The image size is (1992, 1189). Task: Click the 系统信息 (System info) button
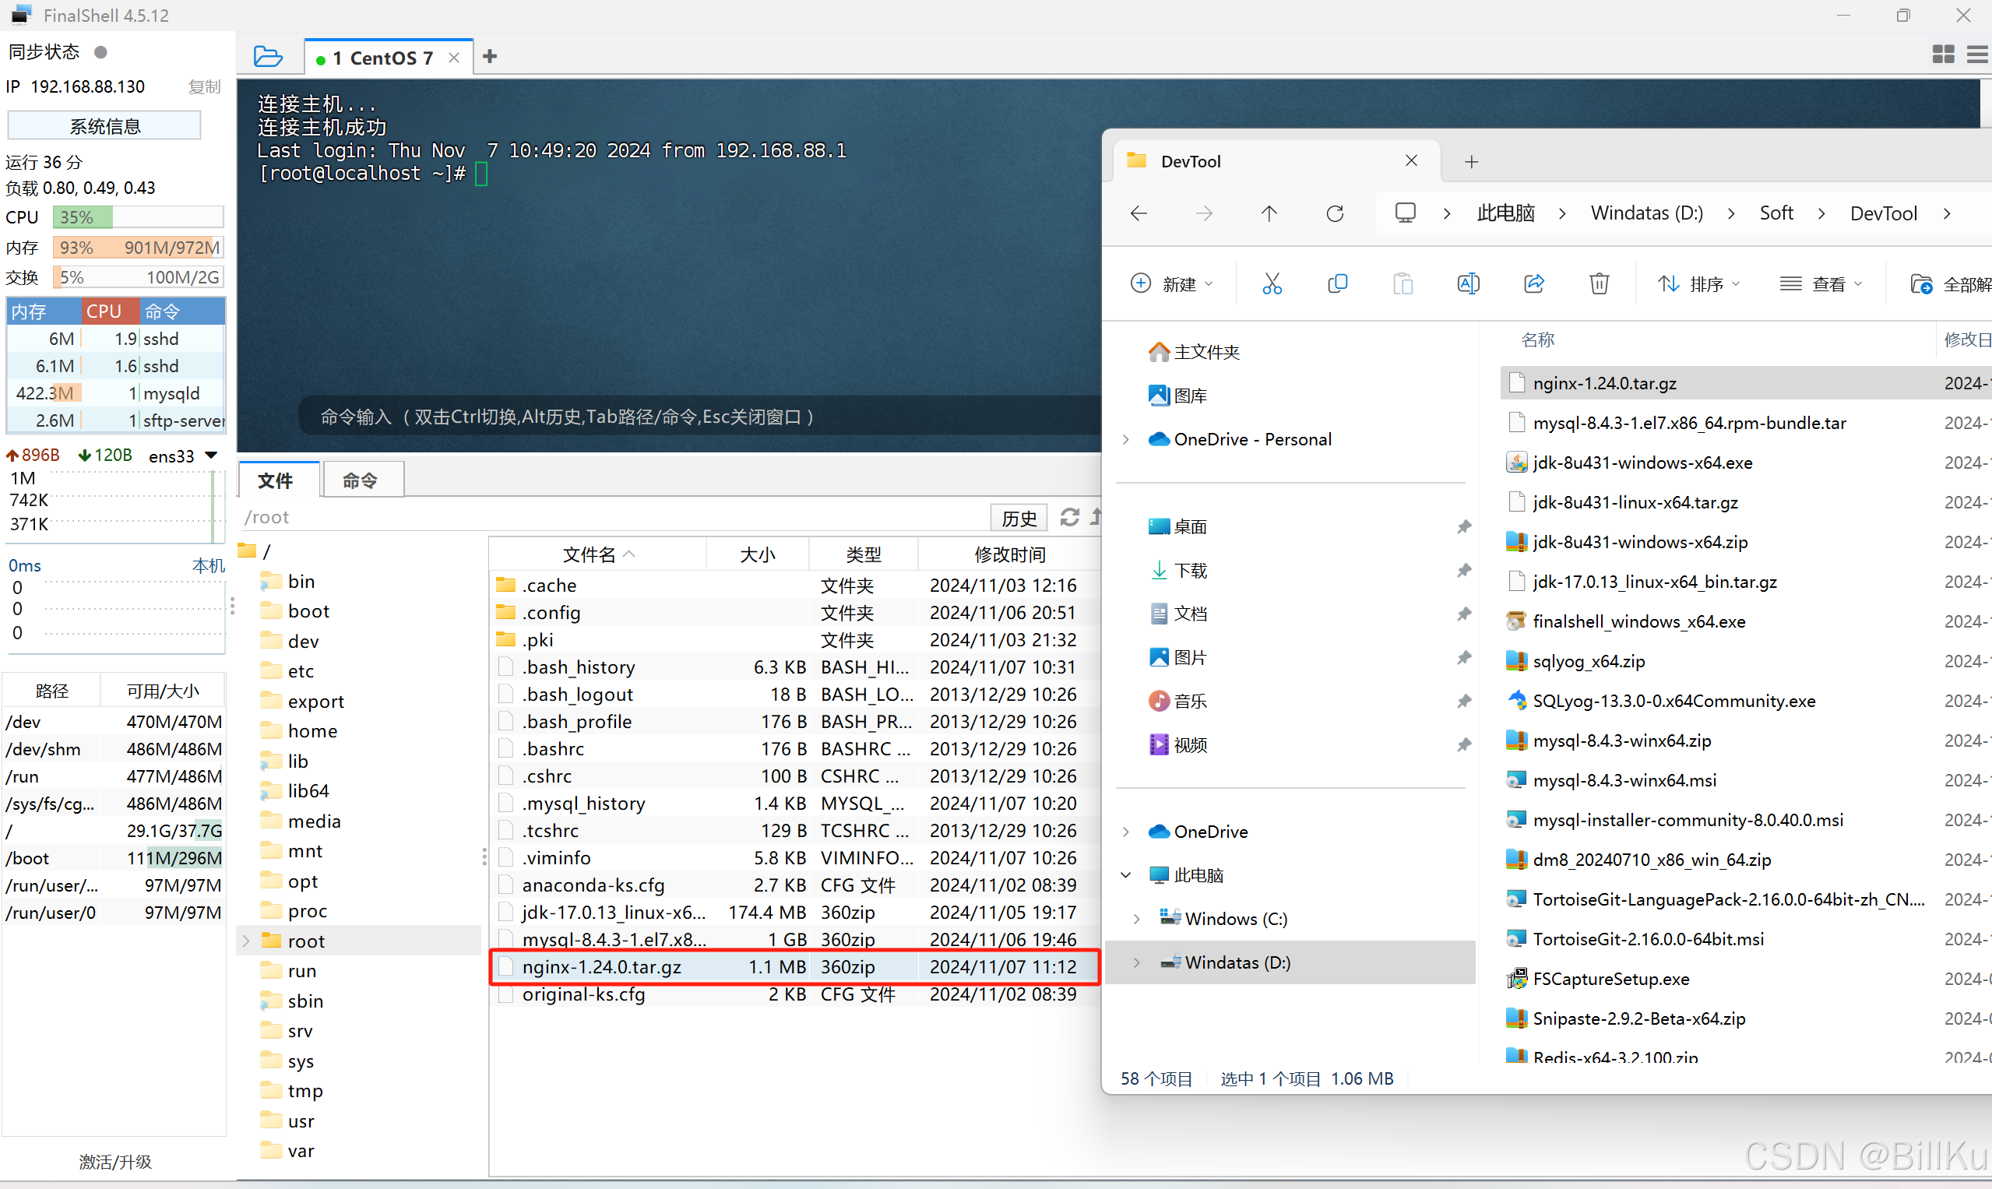[x=104, y=126]
